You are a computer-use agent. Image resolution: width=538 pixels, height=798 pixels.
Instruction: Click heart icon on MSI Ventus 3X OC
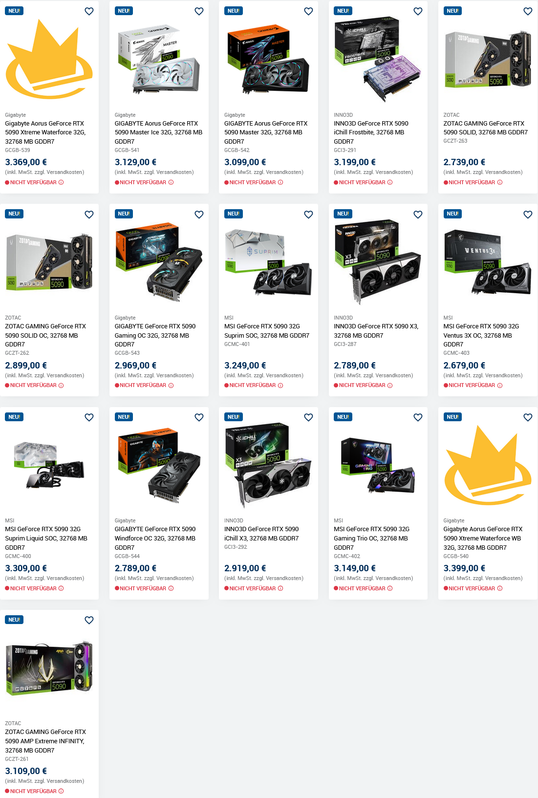point(528,215)
